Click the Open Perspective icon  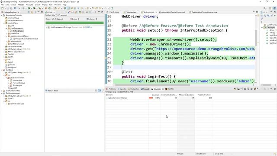[270, 8]
